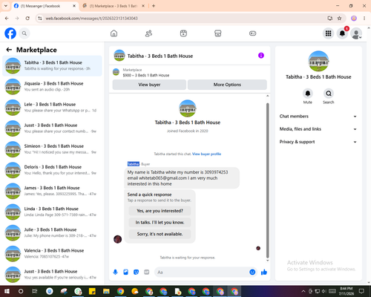Open the Windows notification center icon
The height and width of the screenshot is (297, 371).
coord(361,291)
